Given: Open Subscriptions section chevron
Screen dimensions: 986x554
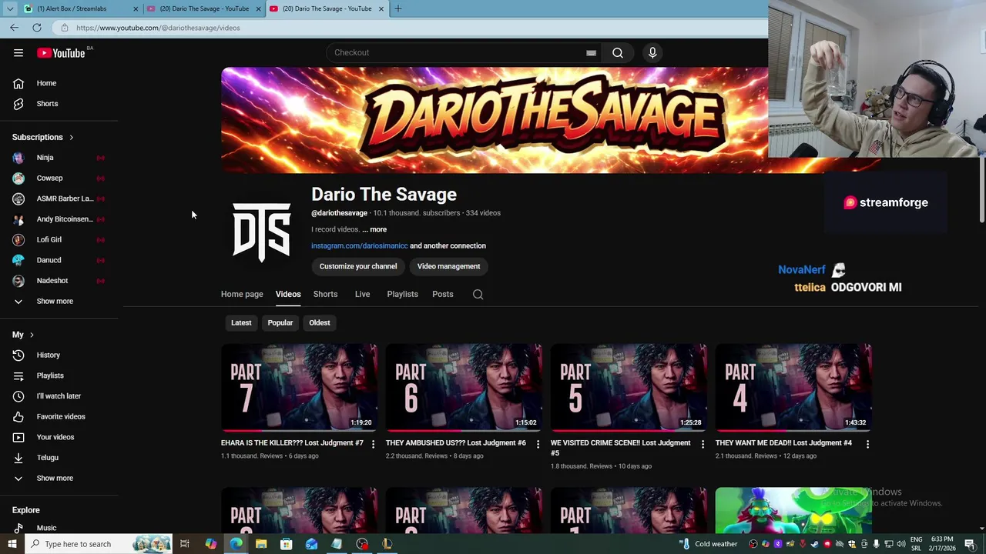Looking at the screenshot, I should (71, 138).
